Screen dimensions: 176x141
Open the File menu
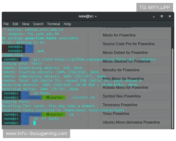tap(6, 24)
